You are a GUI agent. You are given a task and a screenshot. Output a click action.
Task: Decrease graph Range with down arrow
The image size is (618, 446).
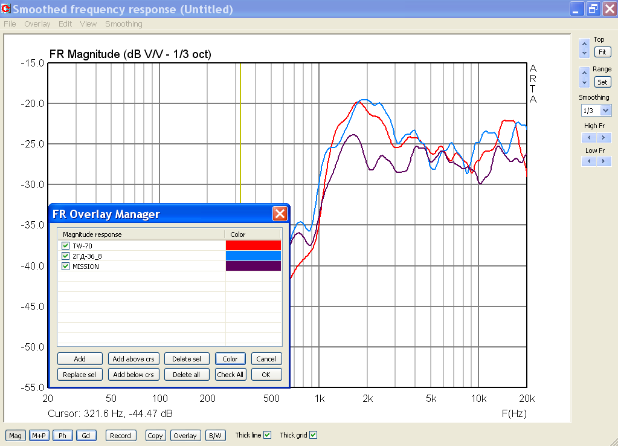point(585,82)
